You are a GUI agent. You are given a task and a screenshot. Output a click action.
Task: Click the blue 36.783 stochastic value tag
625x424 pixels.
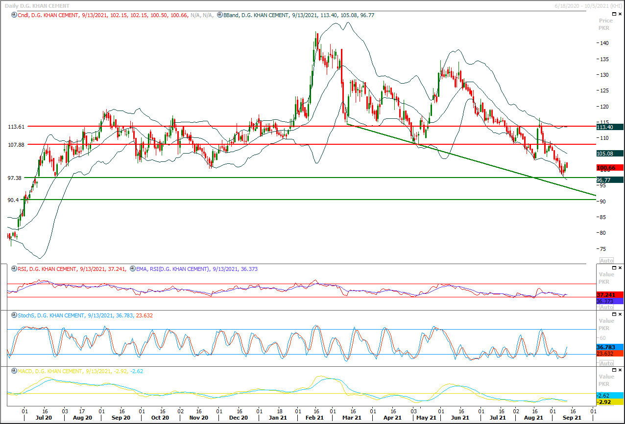(x=610, y=347)
